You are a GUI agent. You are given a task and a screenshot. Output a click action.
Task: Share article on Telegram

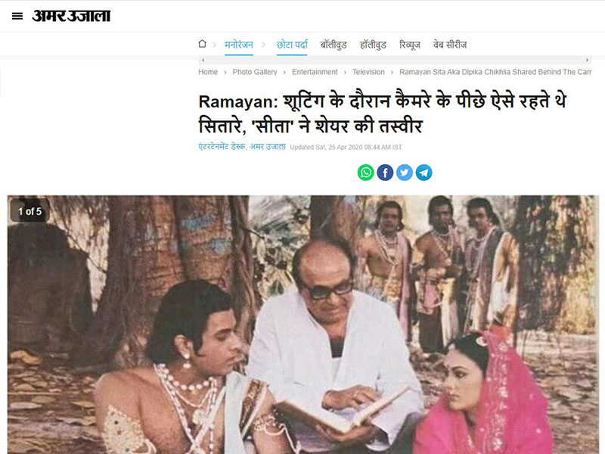click(x=423, y=173)
